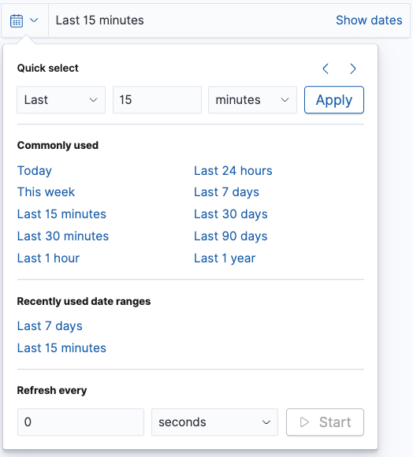
Task: Select Last 7 days in commonly used
Action: coord(226,192)
